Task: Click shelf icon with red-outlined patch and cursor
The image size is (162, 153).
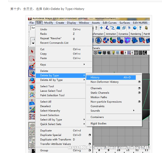Action: 142,40
